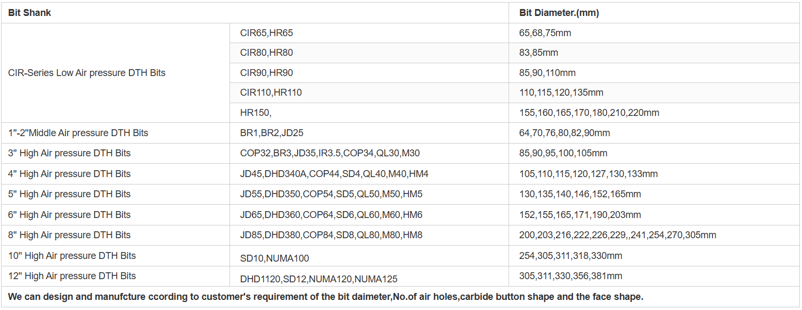Click the CIR65,HR65 shank cell
Screen dimensions: 802x310
coord(266,33)
